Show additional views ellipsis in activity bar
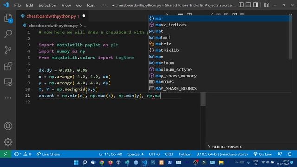297x167 pixels. 8,98
